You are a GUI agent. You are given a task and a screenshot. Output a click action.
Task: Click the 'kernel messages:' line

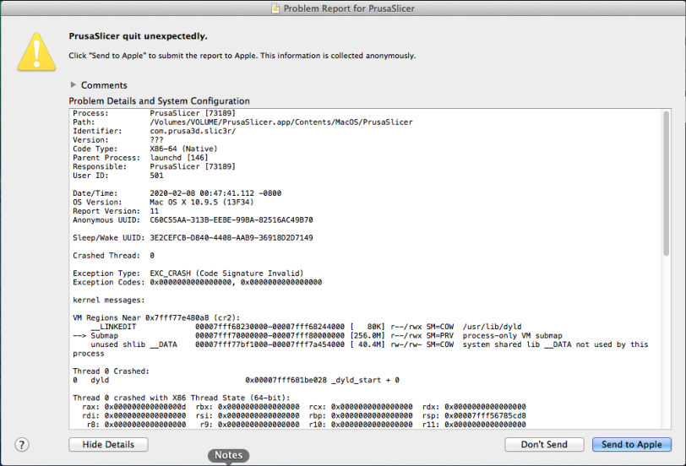click(x=108, y=300)
